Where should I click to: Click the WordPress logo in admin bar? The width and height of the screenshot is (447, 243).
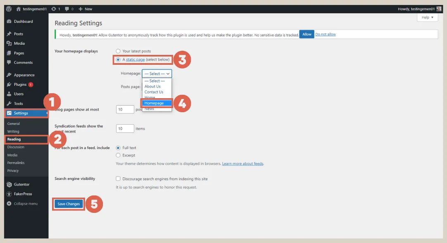[x=8, y=8]
